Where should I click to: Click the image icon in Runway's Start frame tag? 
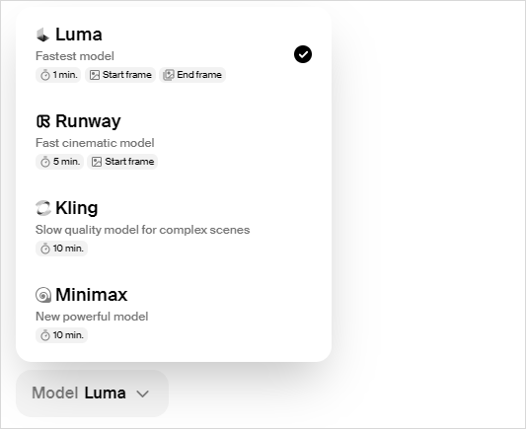97,162
